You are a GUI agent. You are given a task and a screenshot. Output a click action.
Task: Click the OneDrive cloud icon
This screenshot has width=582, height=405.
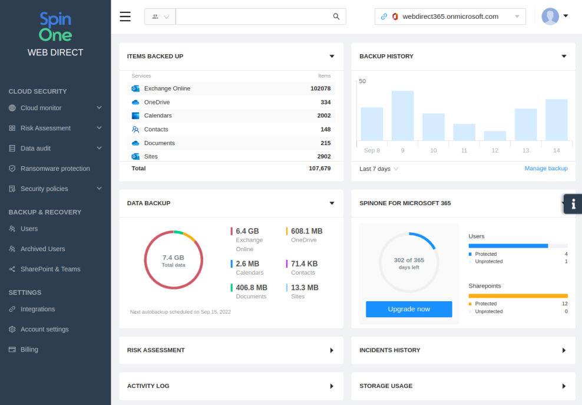[x=135, y=102]
